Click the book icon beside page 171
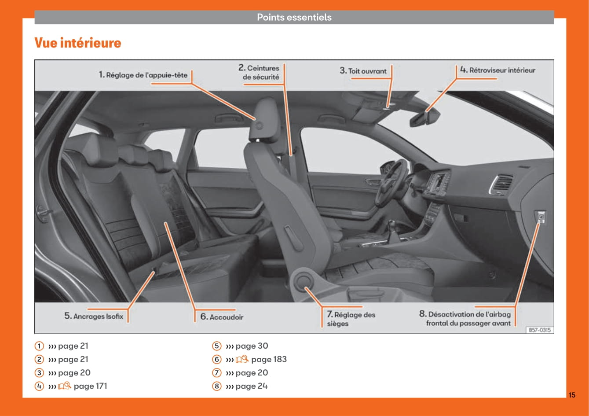 click(64, 386)
